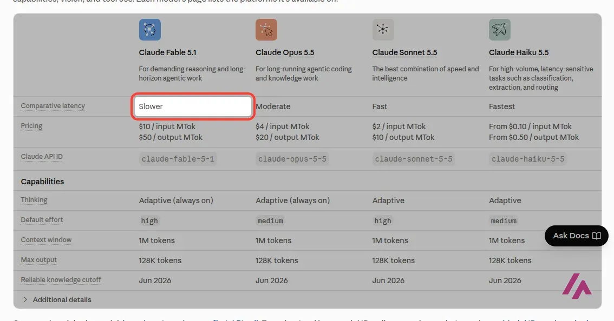
Task: Click the Claude API ID row label
Action: 42,156
